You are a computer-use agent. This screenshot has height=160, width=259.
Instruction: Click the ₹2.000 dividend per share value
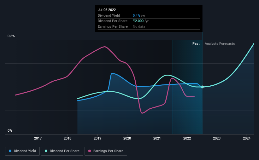pyautogui.click(x=138, y=21)
